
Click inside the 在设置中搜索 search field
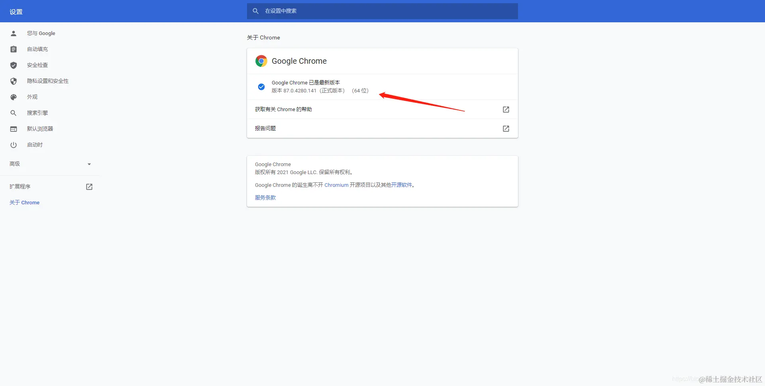click(x=382, y=11)
